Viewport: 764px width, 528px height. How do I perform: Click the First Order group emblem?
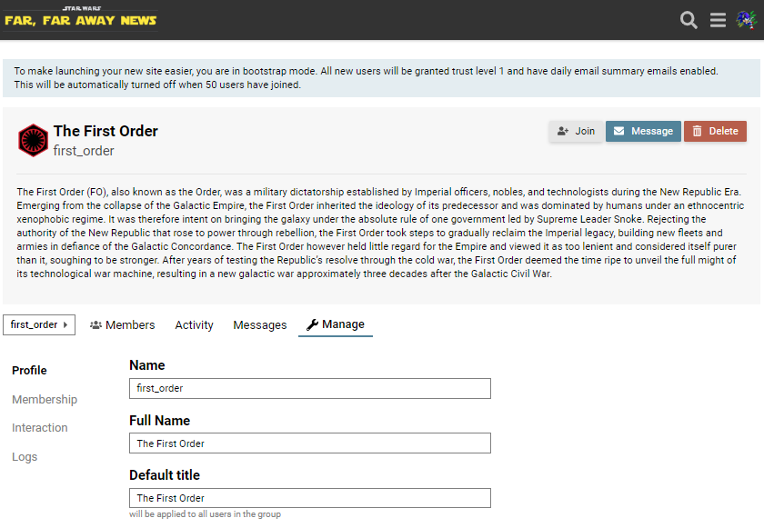click(x=33, y=140)
